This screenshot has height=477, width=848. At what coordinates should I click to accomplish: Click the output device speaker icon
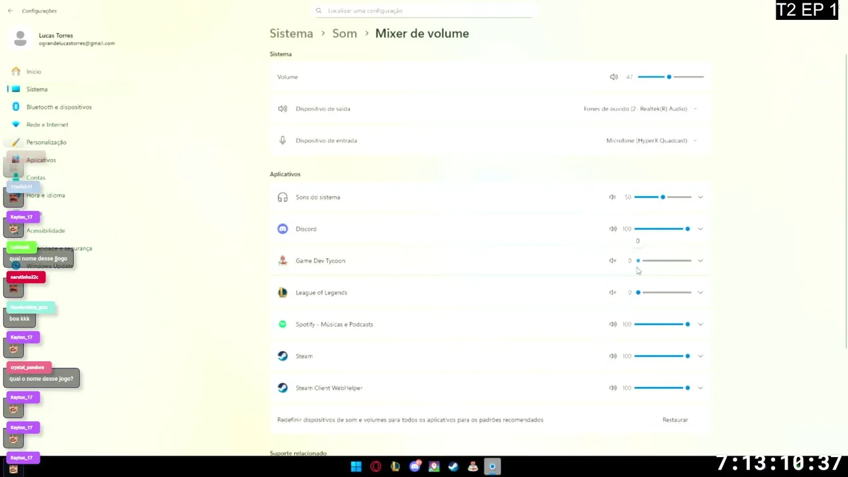coord(283,109)
